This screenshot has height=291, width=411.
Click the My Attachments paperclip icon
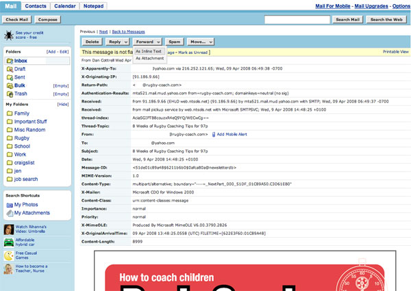[x=9, y=213]
